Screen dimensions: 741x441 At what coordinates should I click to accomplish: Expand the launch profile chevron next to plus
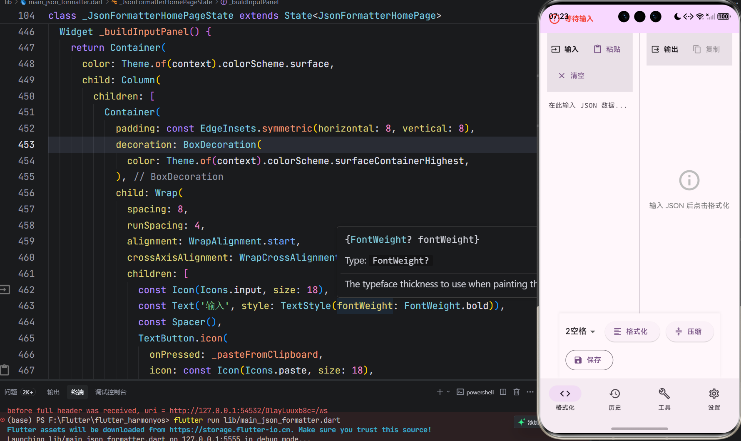(x=448, y=392)
